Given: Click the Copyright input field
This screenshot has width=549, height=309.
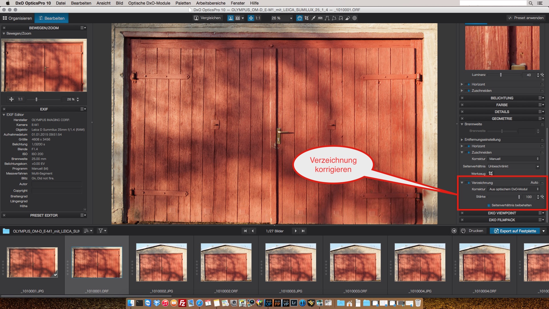Looking at the screenshot, I should [x=57, y=191].
